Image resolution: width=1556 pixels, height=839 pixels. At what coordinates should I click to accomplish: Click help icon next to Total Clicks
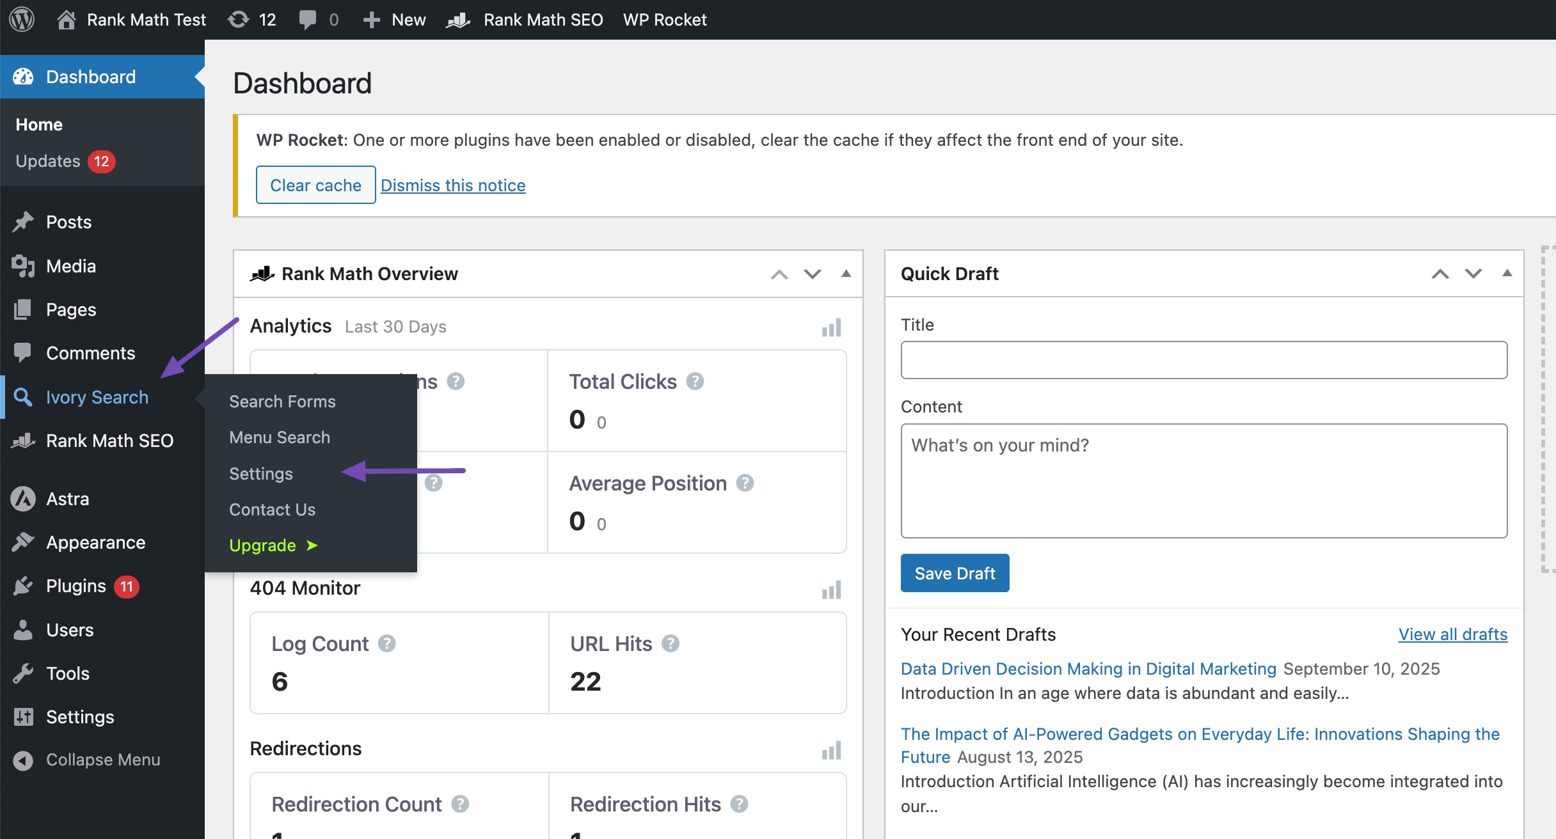tap(695, 382)
